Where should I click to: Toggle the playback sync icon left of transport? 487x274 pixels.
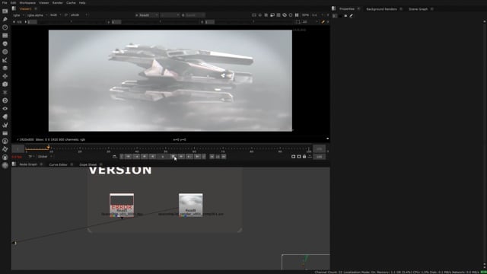click(x=115, y=157)
